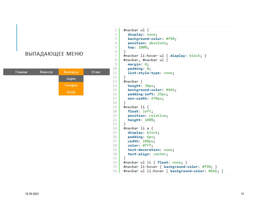This screenshot has height=201, width=268.
Task: Click '#navbar, #navbar ul {' selector line
Action: [146, 60]
